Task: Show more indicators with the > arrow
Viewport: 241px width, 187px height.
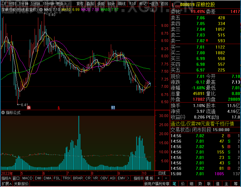Action: pyautogui.click(x=128, y=178)
